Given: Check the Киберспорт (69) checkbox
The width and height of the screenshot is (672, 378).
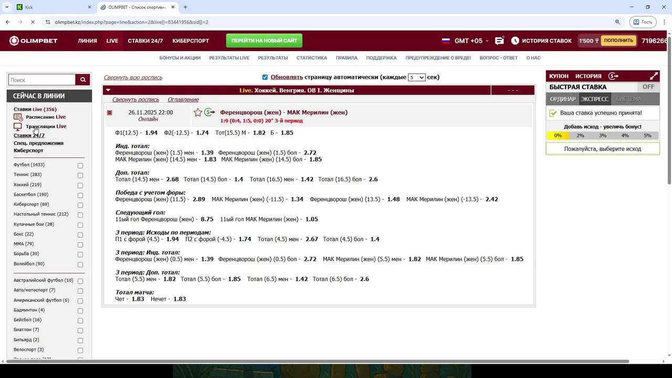Looking at the screenshot, I should [x=80, y=205].
